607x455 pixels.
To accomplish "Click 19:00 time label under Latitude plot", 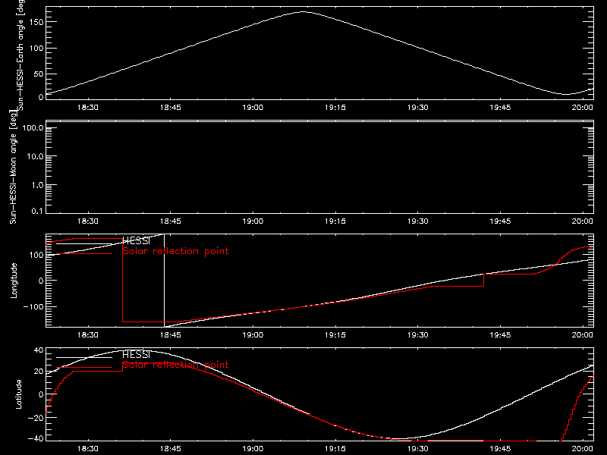I will [x=253, y=449].
